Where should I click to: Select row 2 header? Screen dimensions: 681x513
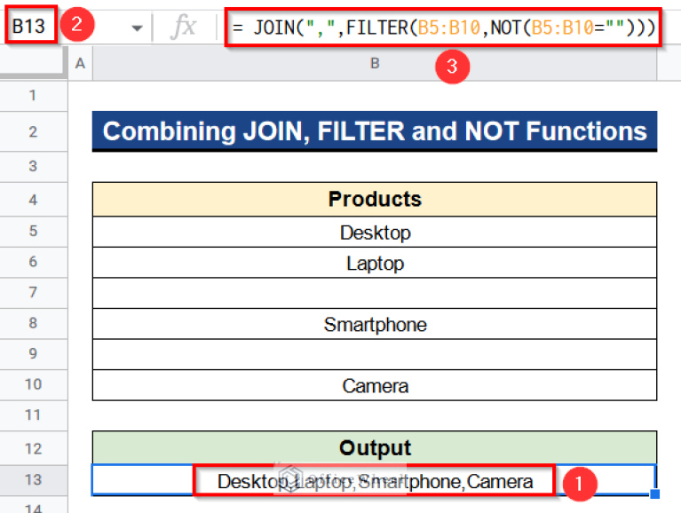pos(34,132)
